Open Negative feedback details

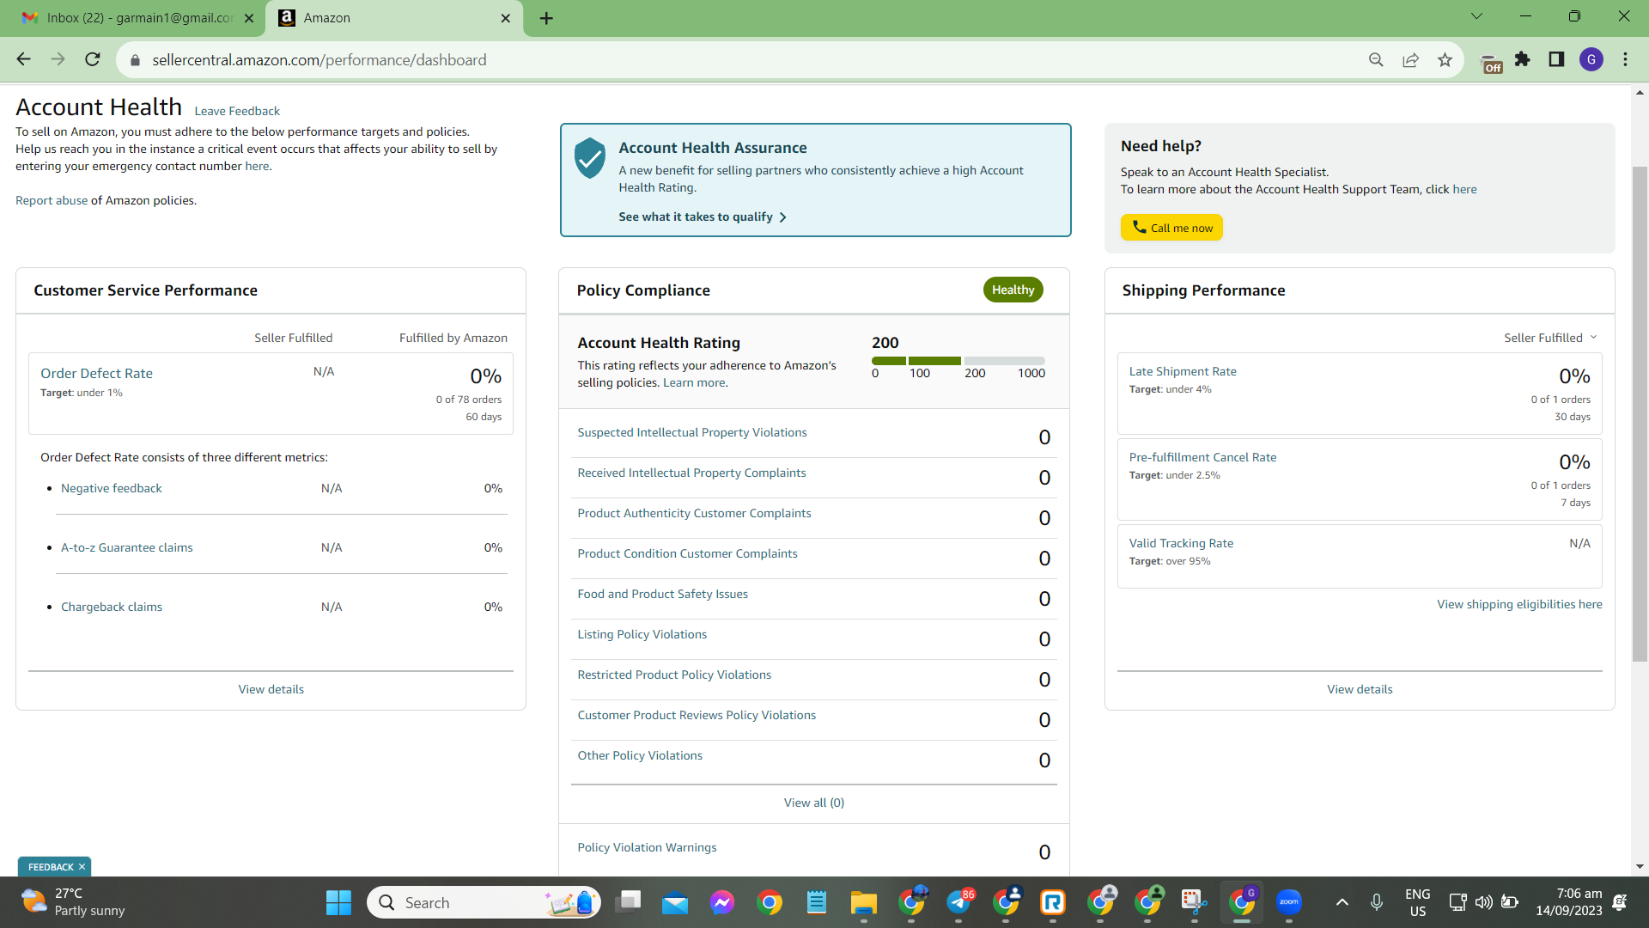click(111, 488)
